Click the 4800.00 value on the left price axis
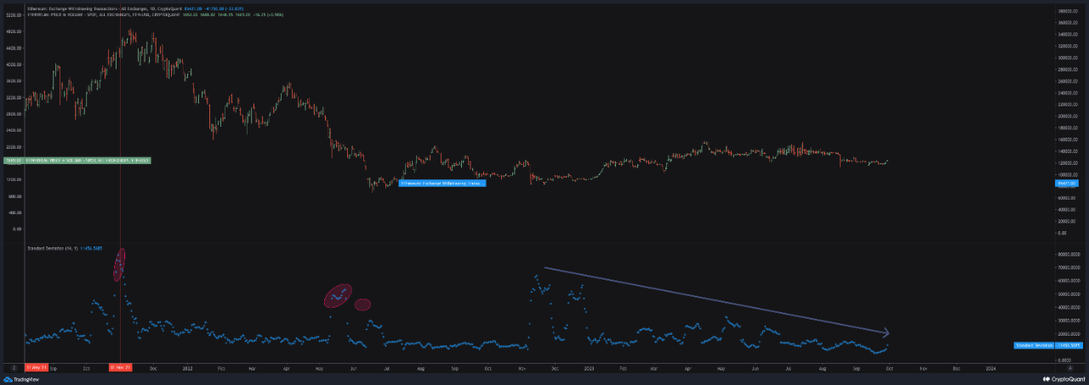Image resolution: width=1089 pixels, height=385 pixels. pyautogui.click(x=14, y=31)
